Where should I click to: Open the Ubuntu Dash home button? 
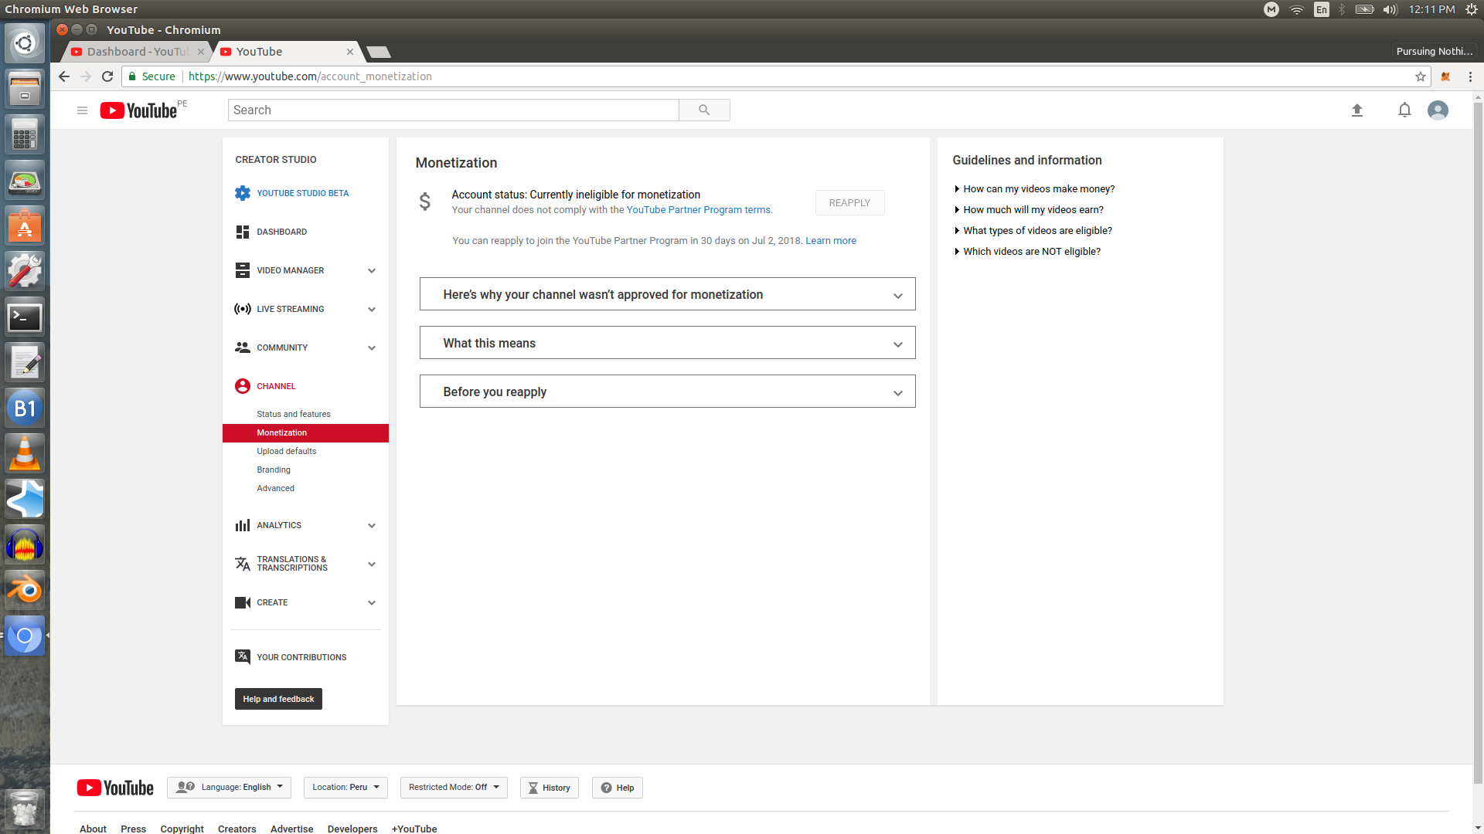click(25, 44)
